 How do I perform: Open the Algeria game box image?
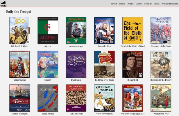click(48, 30)
